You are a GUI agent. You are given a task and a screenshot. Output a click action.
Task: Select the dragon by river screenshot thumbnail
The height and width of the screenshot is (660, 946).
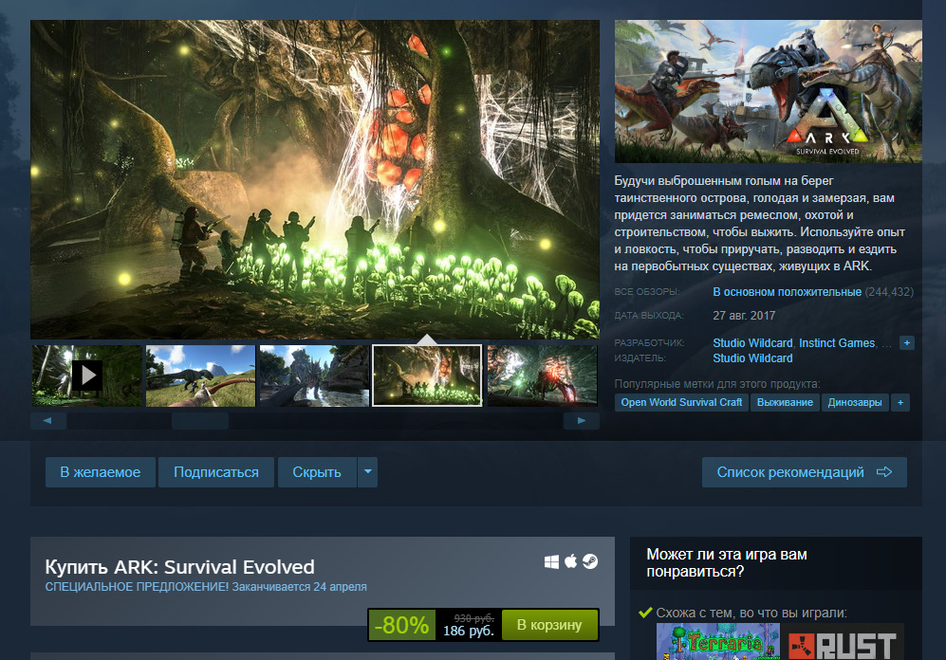point(314,376)
